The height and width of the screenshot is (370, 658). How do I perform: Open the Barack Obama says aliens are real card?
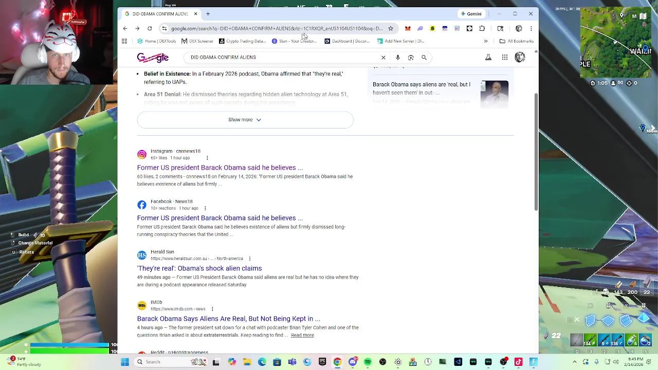point(422,88)
